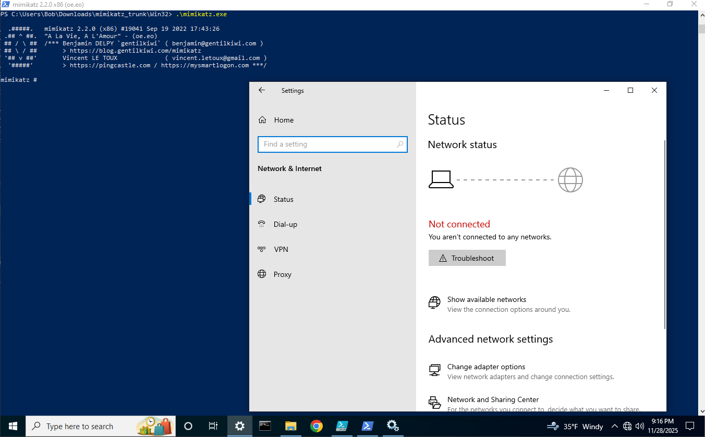Open the Windows Start menu
705x437 pixels.
13,426
